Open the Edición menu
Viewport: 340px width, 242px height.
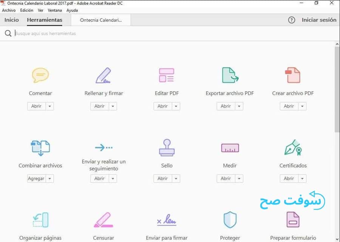click(x=27, y=10)
